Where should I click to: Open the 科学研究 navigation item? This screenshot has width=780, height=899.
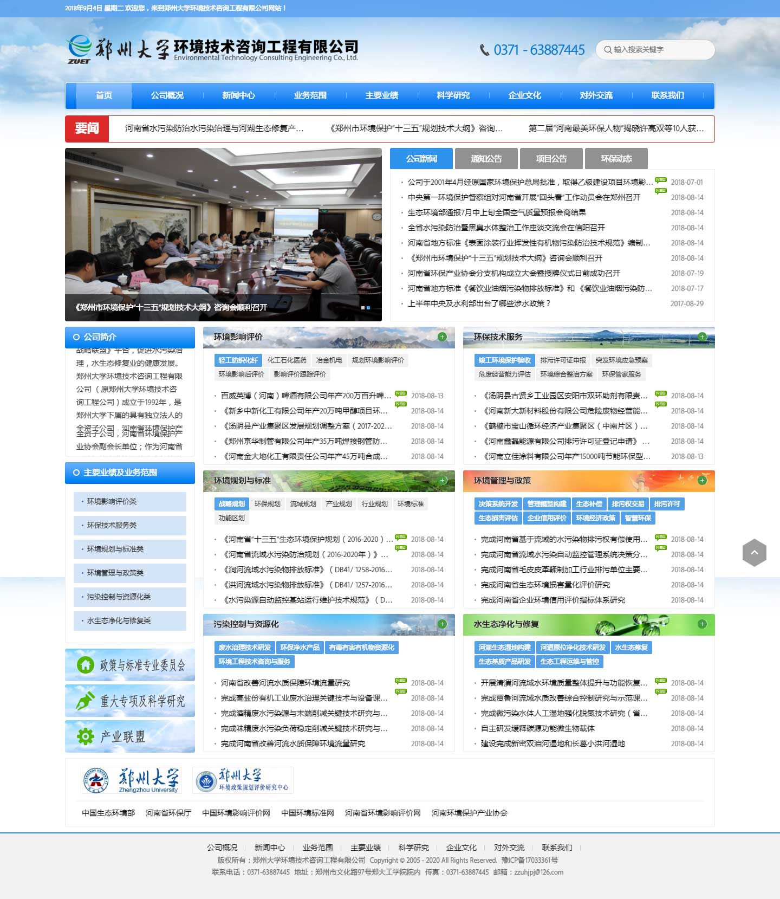pyautogui.click(x=453, y=95)
